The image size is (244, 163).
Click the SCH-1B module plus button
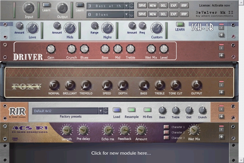[x=221, y=35]
